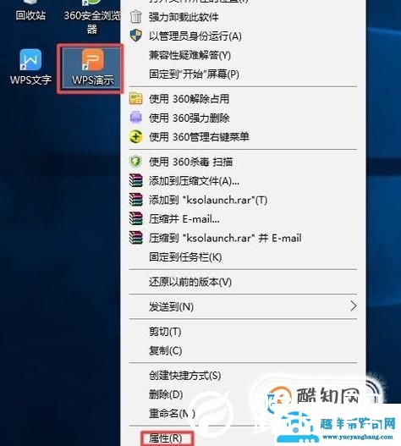Click shield icon beside 以管理员身份运行

(x=135, y=36)
